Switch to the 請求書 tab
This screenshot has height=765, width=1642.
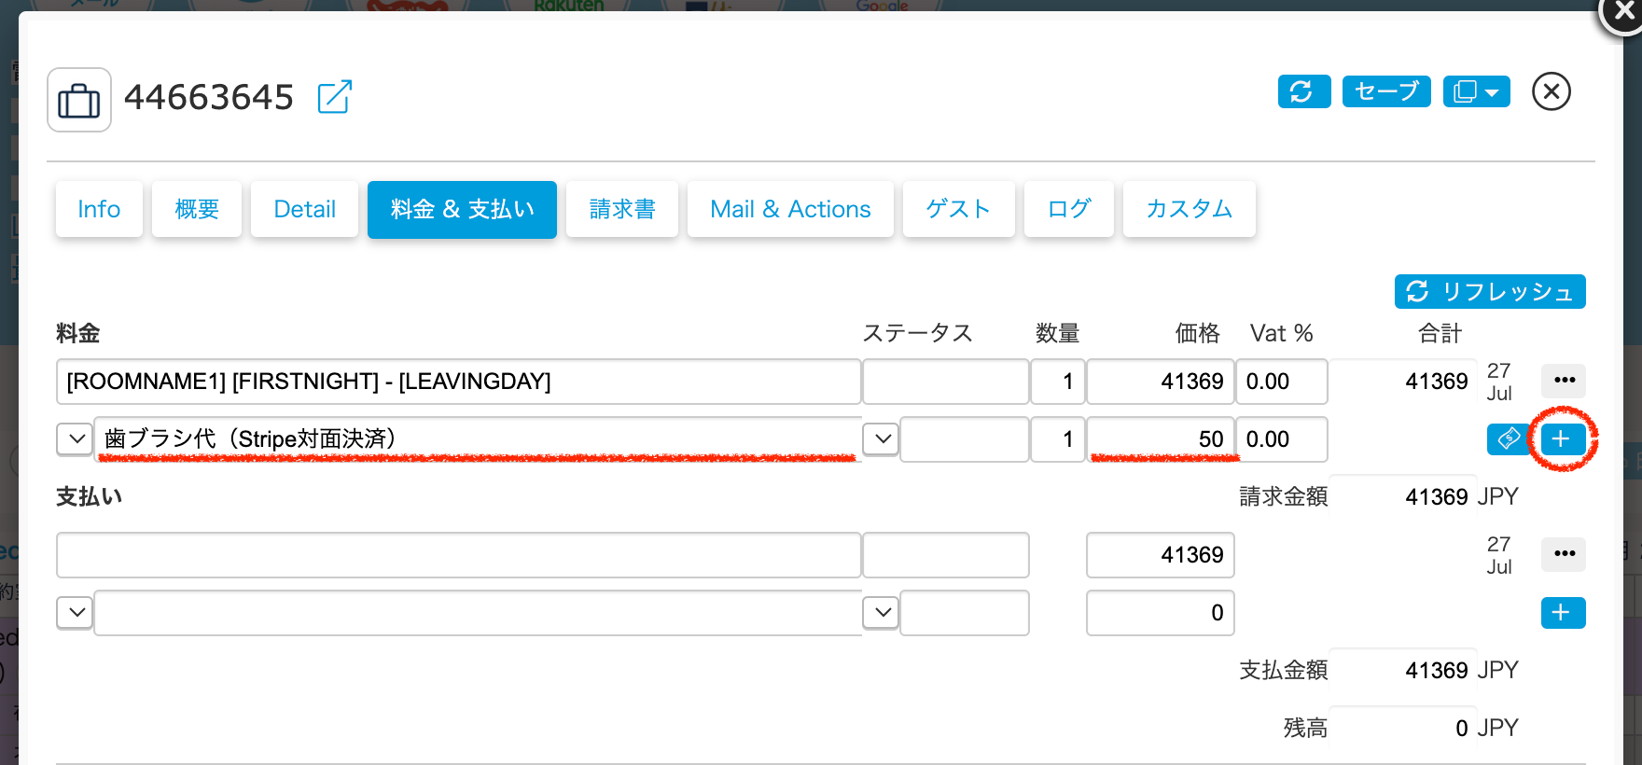621,209
